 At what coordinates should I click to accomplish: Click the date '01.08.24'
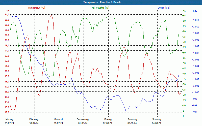click(83, 123)
